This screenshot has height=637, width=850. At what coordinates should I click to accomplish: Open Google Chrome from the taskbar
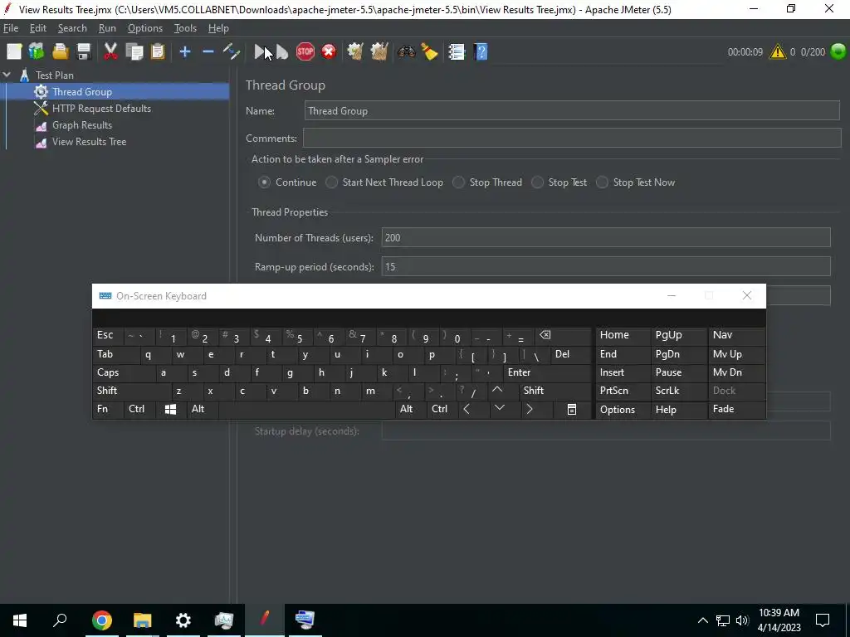[x=102, y=620]
